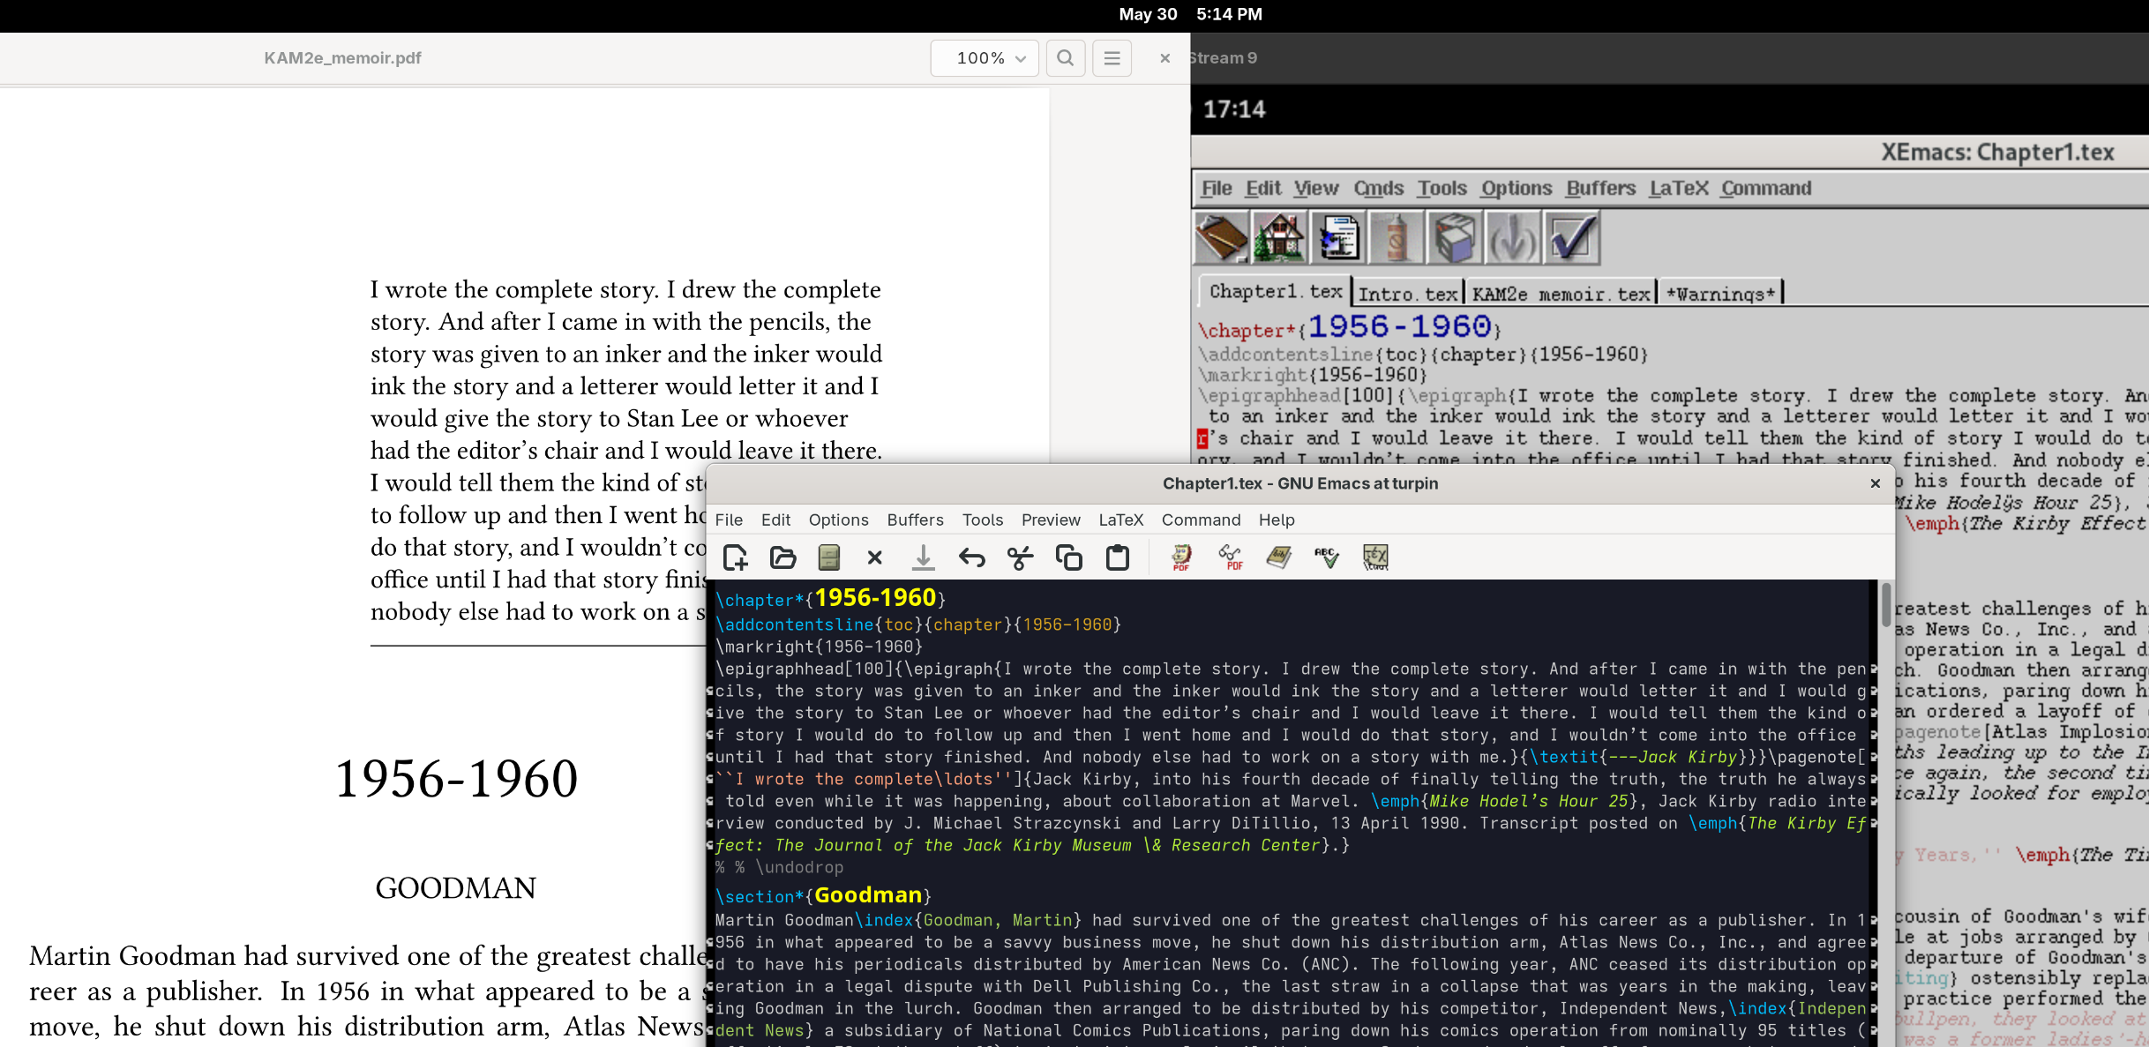Viewport: 2149px width, 1047px height.
Task: Open Cmds menu in XEmacs window
Action: click(1379, 188)
